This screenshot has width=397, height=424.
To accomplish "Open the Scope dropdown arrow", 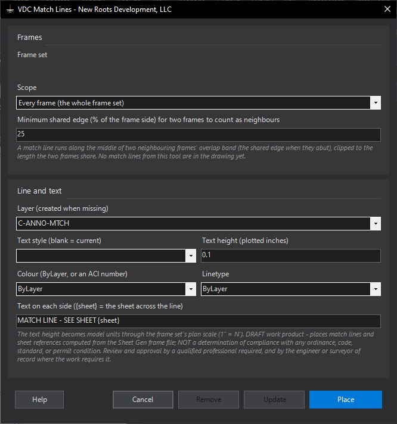I will [x=376, y=103].
